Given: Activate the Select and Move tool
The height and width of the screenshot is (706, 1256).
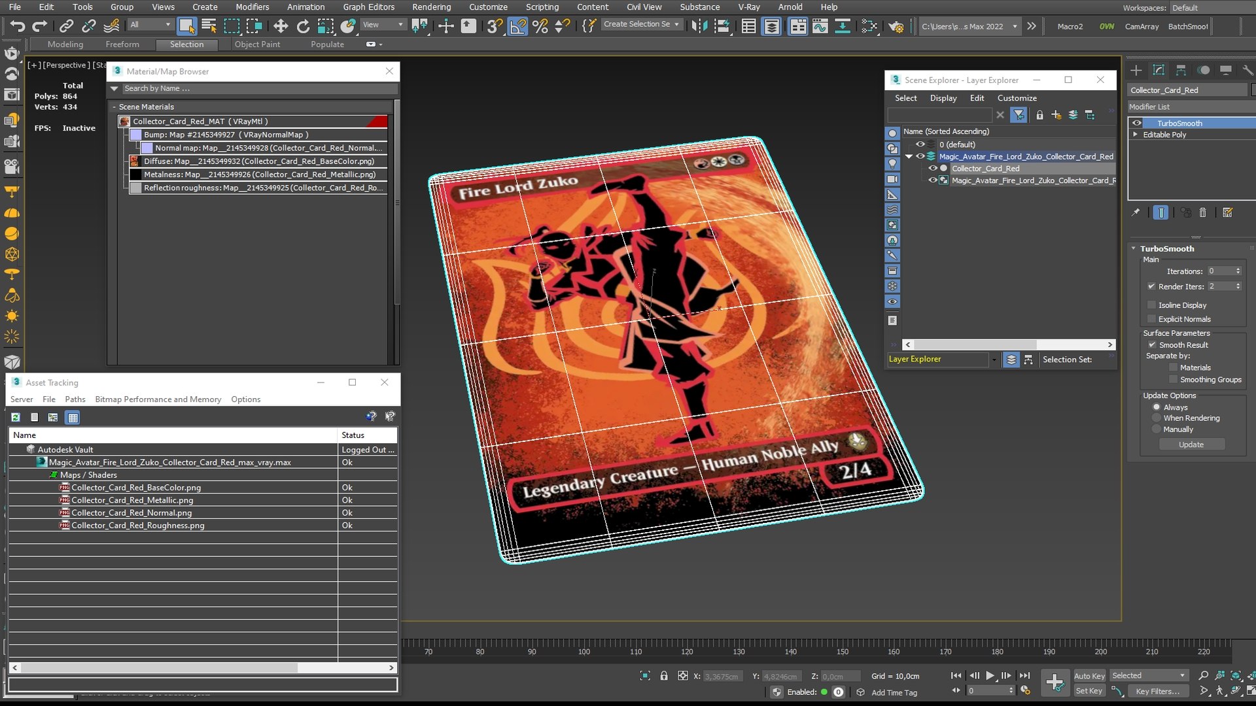Looking at the screenshot, I should 281,26.
